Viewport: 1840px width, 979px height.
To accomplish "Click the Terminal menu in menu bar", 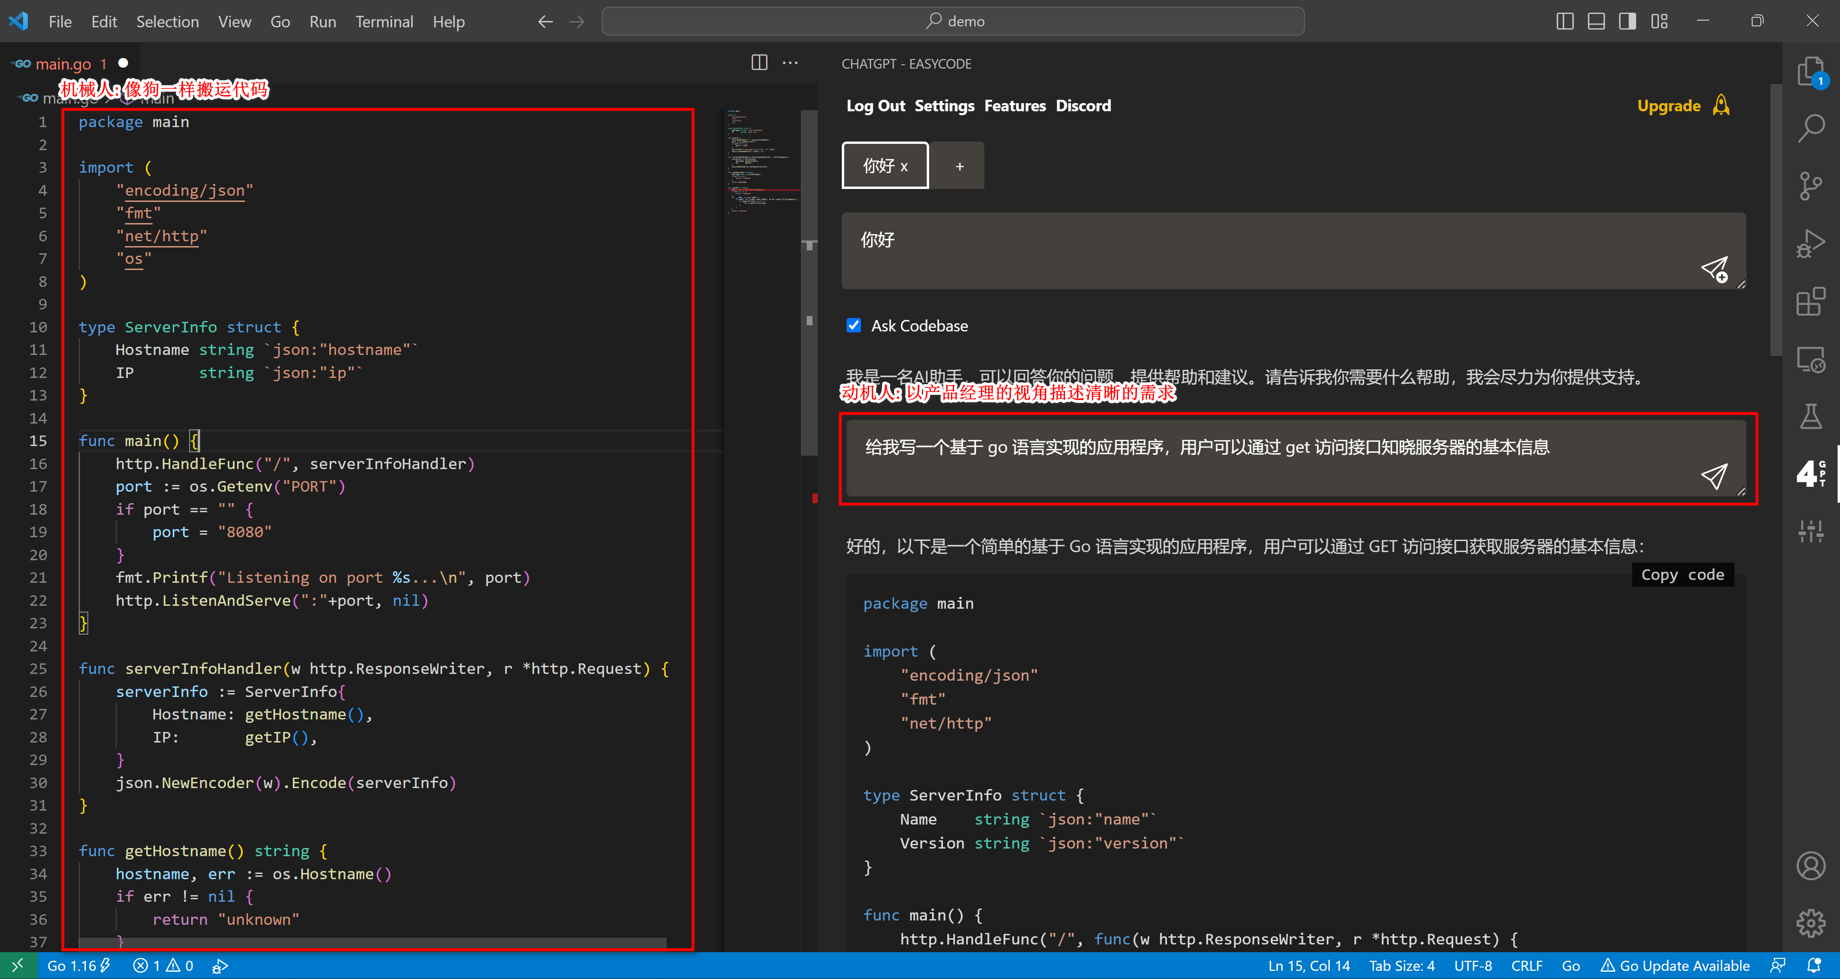I will point(382,21).
